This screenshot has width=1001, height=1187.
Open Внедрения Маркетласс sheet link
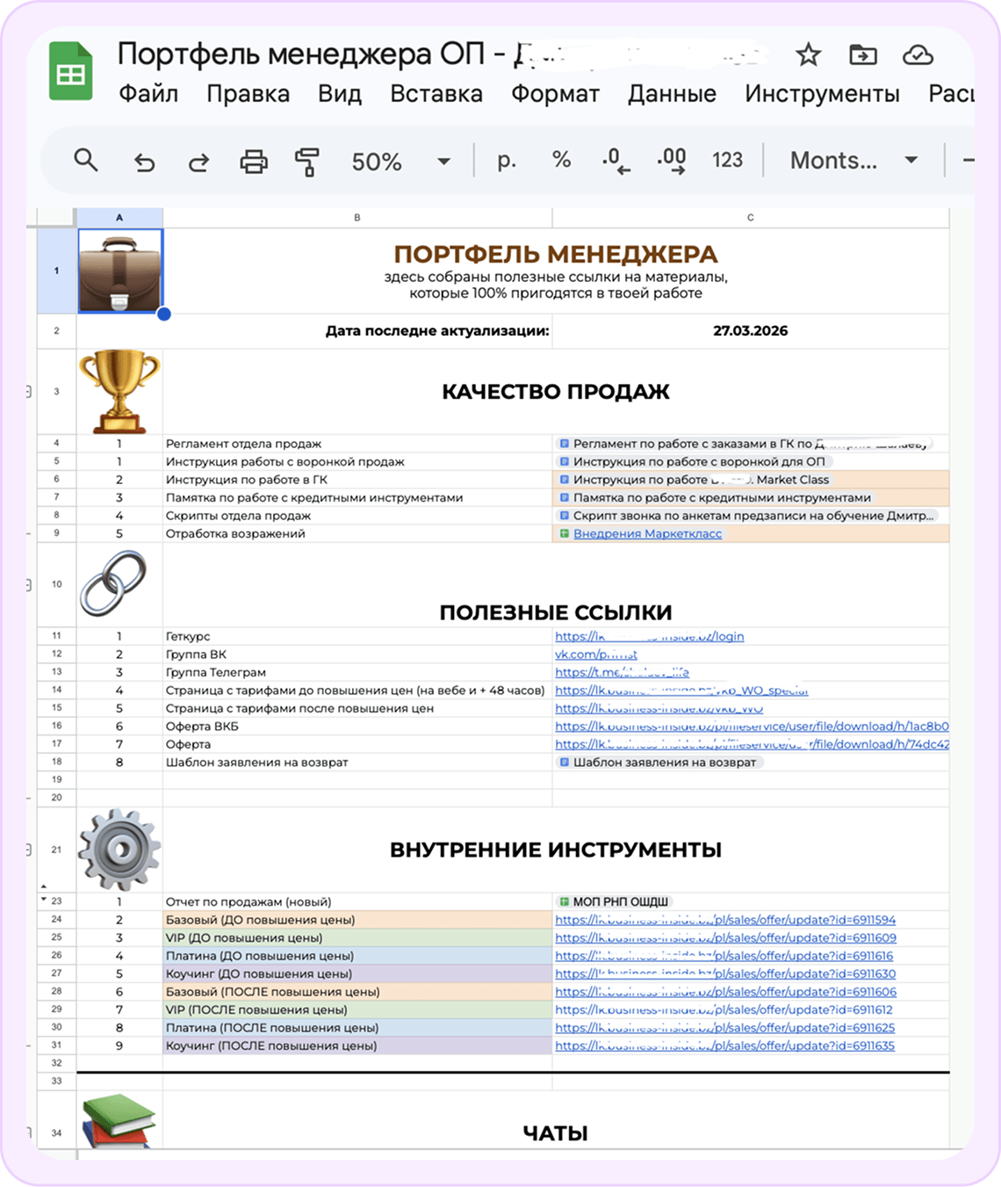(648, 533)
